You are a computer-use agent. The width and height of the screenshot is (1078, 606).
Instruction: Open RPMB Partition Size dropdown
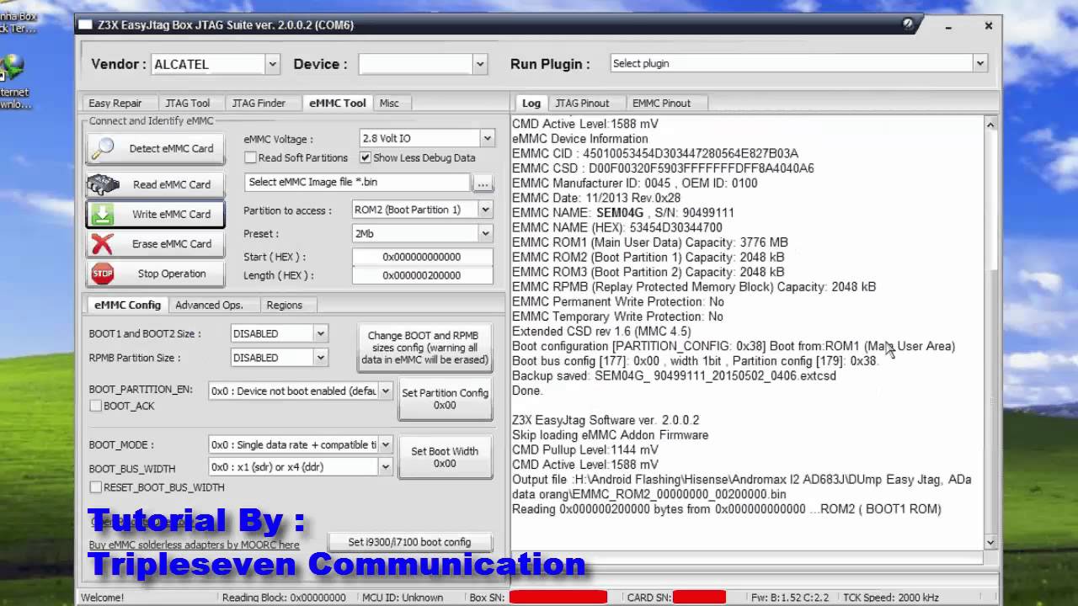click(x=320, y=358)
